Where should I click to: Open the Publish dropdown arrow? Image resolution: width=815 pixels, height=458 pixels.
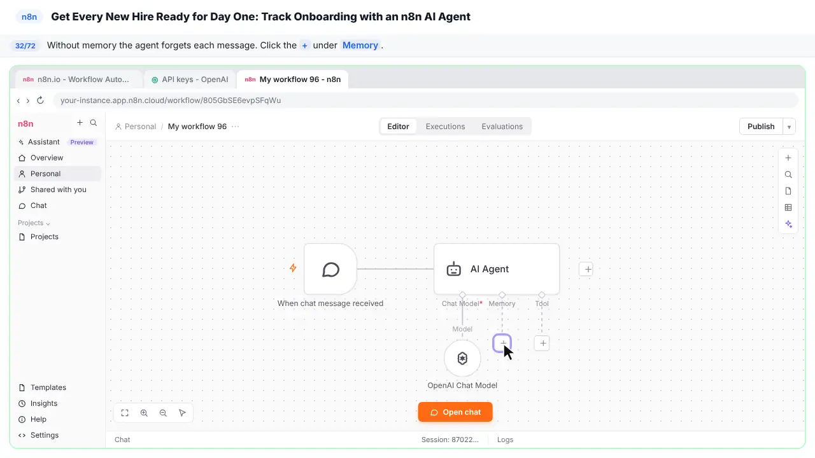[x=789, y=127]
